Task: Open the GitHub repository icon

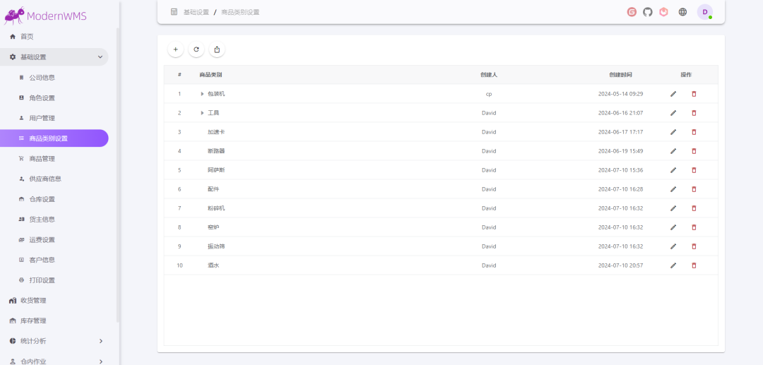Action: coord(648,12)
